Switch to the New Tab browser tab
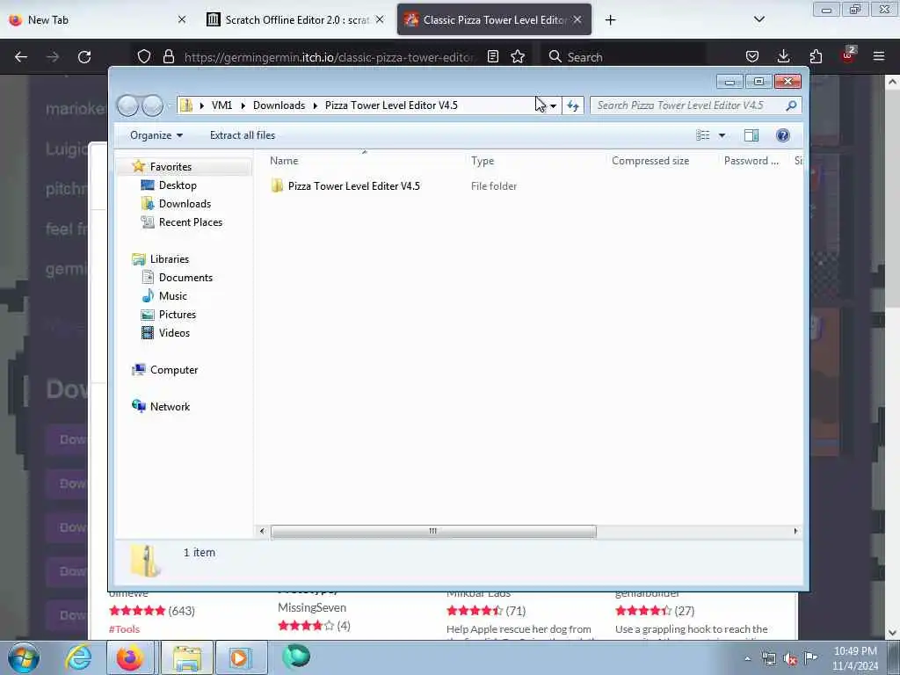 (98, 19)
